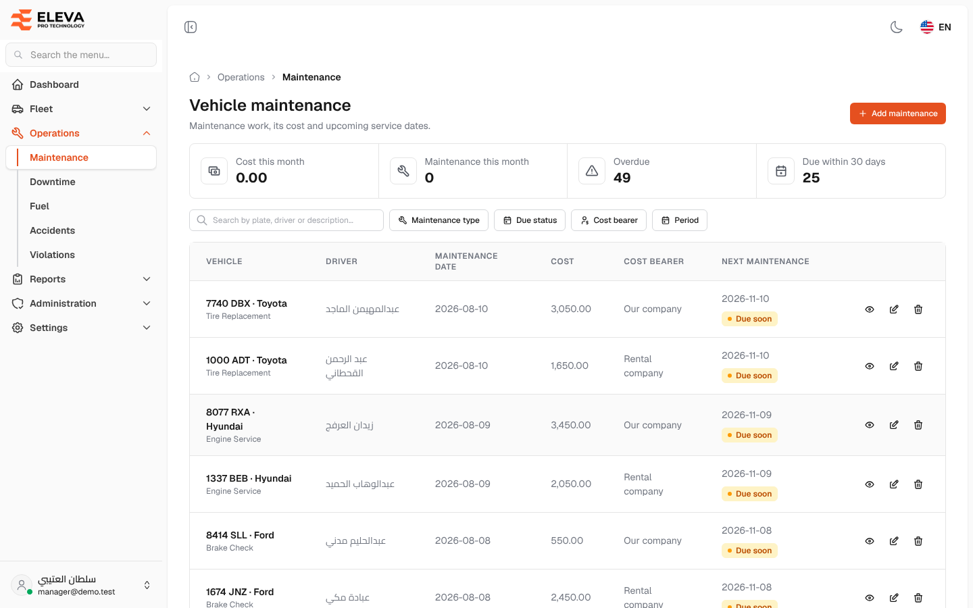Click the Operations wrench icon
The image size is (973, 608).
coord(18,133)
